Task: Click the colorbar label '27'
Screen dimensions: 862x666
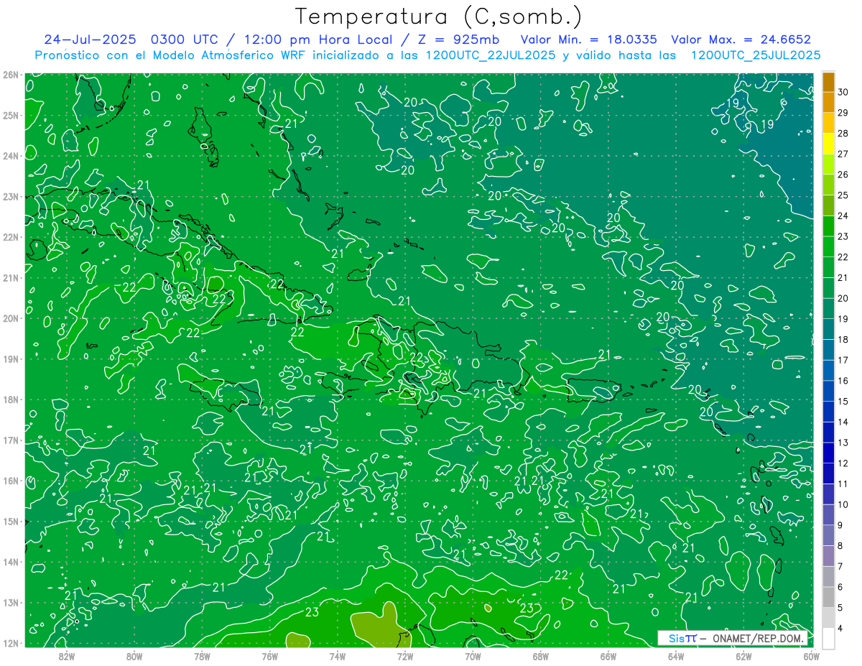Action: click(x=843, y=154)
